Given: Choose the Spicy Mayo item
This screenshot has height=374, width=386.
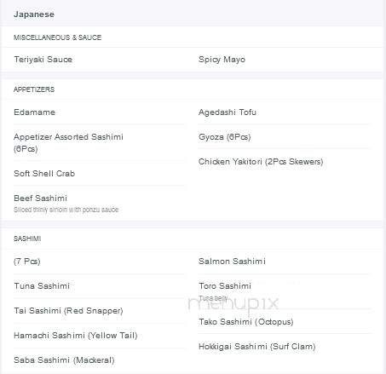Looking at the screenshot, I should [222, 60].
